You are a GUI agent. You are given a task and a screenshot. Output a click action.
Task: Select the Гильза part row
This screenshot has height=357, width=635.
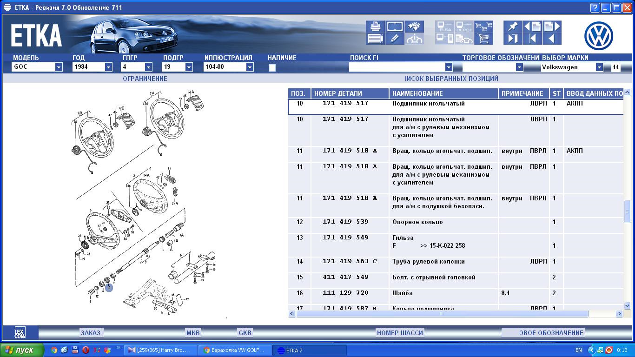(456, 245)
